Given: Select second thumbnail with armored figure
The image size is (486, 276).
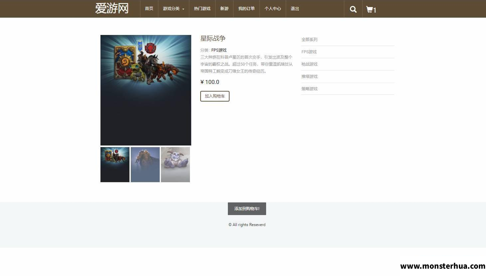Looking at the screenshot, I should tap(145, 164).
